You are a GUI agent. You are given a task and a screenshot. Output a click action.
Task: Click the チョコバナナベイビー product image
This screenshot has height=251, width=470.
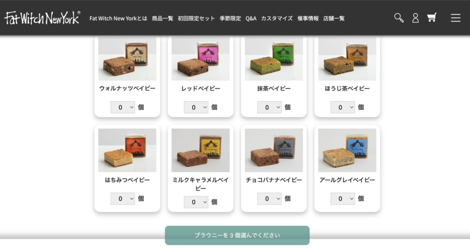[x=274, y=150]
